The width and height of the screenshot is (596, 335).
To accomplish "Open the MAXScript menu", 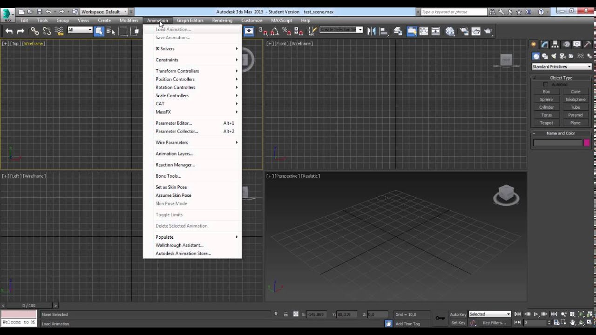I will tap(281, 20).
